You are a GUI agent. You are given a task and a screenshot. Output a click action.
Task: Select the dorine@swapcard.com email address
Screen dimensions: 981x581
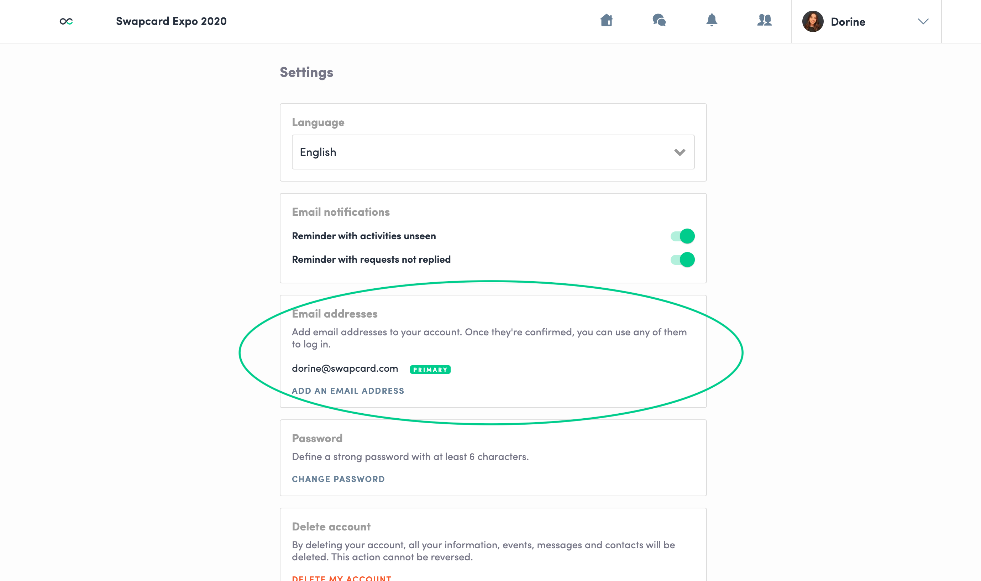(x=345, y=368)
